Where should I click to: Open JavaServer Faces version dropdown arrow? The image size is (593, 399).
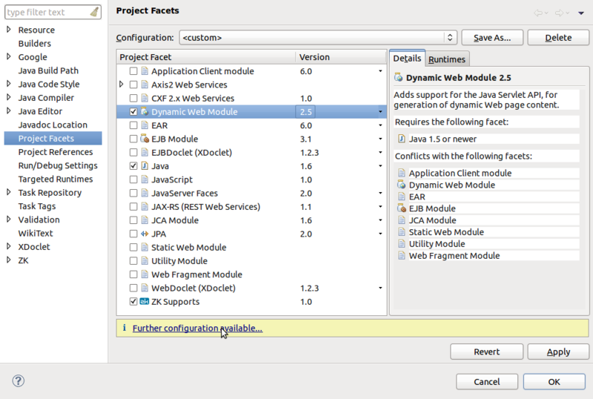[x=380, y=193]
